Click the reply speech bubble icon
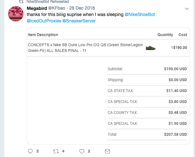The image size is (195, 157). tap(31, 151)
